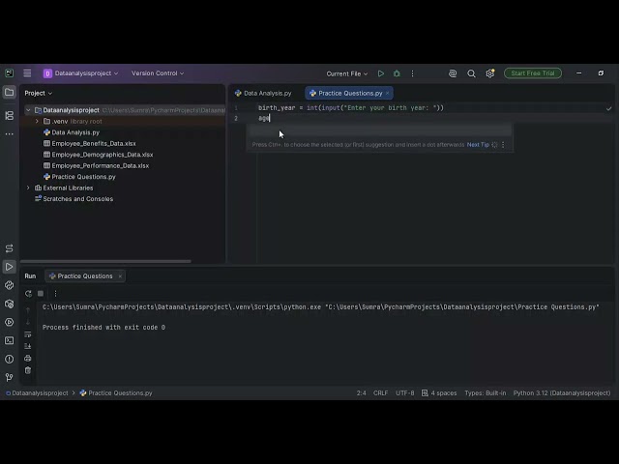Clear all console output
619x464 pixels.
coord(28,370)
